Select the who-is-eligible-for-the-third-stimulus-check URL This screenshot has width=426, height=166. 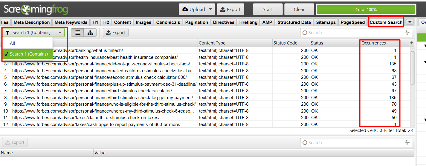pyautogui.click(x=104, y=104)
